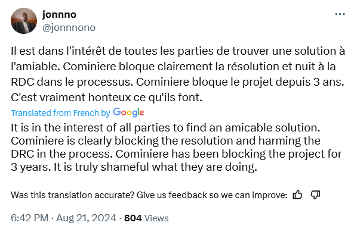Click the thumbs down feedback icon

(316, 195)
